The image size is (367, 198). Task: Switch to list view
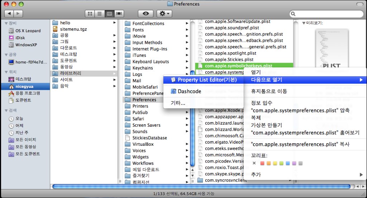pos(100,14)
